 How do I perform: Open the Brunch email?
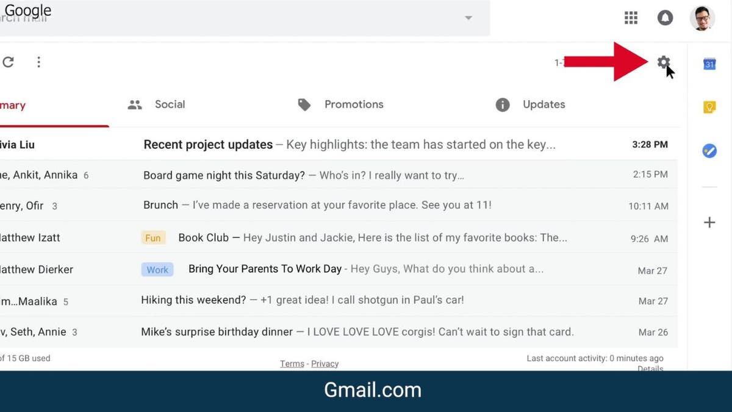(339, 206)
